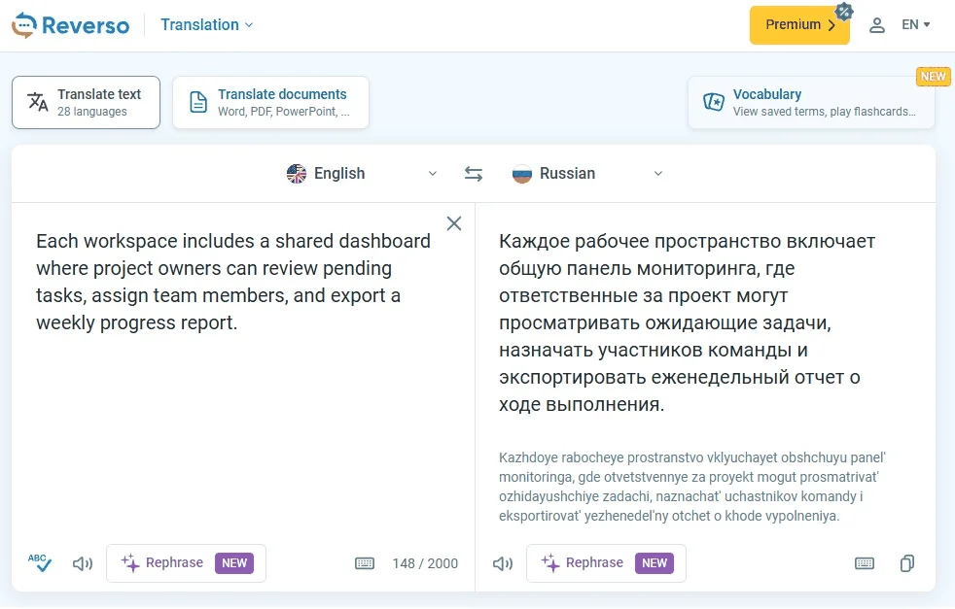
Task: Open the Russian target language dropdown
Action: tap(587, 174)
